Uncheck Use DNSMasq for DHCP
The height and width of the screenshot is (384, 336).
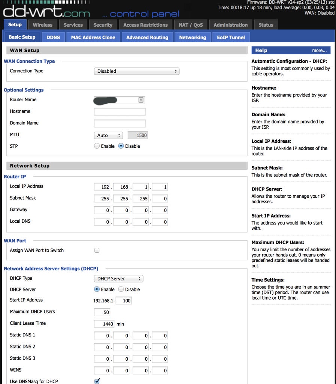click(97, 381)
